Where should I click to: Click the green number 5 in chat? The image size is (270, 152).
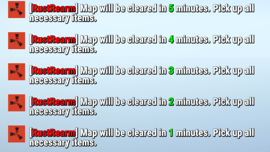pos(171,8)
